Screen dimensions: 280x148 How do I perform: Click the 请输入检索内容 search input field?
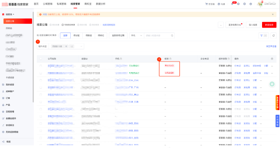coord(157,36)
